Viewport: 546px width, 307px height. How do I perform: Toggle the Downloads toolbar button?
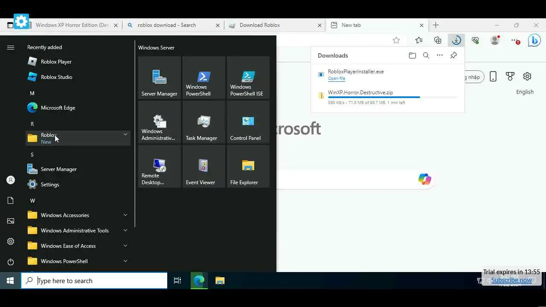point(456,40)
